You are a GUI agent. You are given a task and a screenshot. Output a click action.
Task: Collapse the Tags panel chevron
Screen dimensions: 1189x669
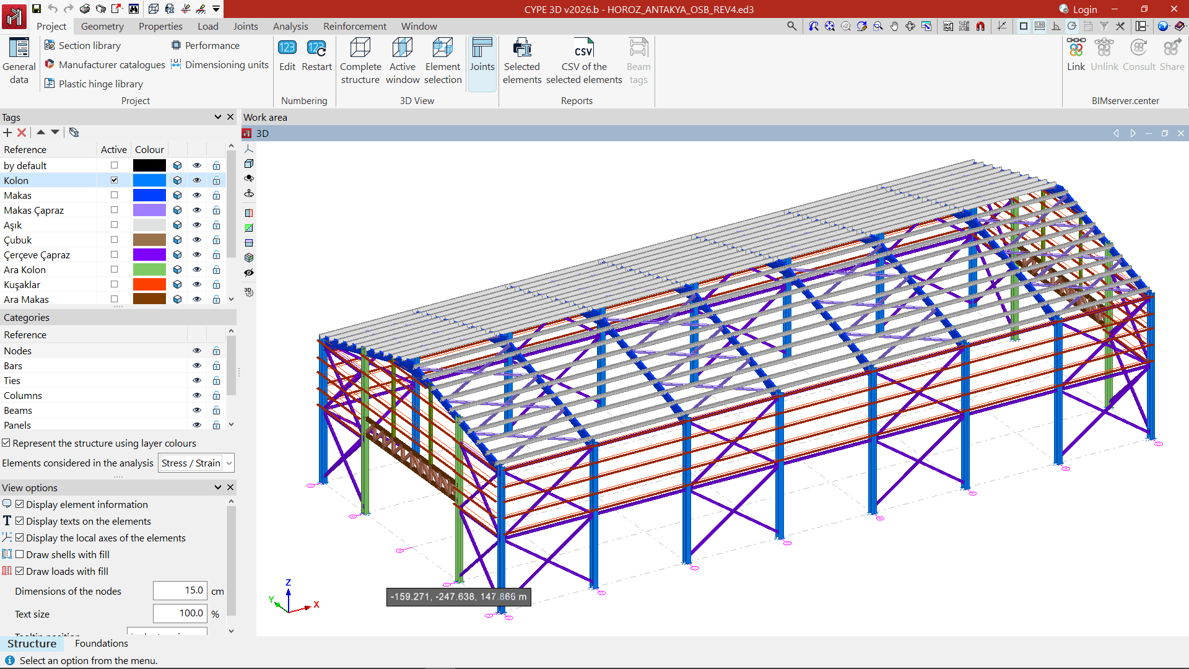tap(218, 117)
